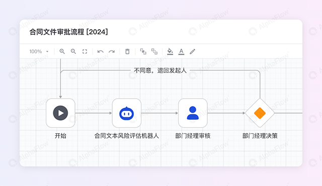Image resolution: width=322 pixels, height=186 pixels.
Task: Select the 部门经理决策 diamond decision node
Action: (x=260, y=113)
